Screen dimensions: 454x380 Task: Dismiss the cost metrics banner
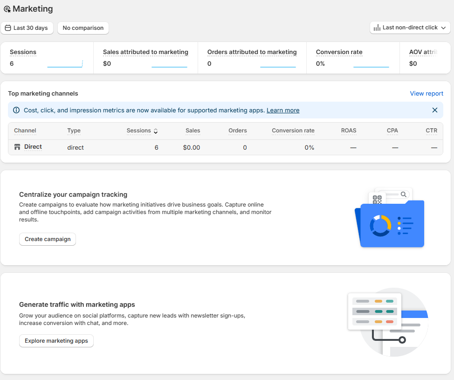click(x=434, y=111)
